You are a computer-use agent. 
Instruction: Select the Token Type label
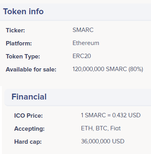click(23, 56)
